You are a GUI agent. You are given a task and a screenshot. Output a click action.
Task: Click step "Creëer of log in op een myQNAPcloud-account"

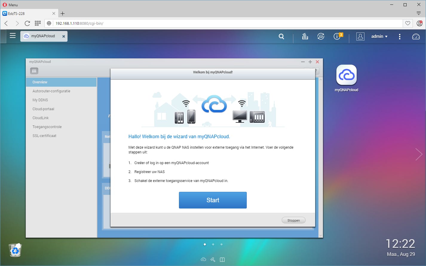point(171,163)
